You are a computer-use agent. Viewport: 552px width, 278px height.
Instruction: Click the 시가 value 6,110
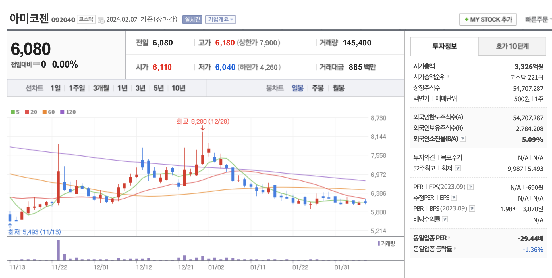click(x=162, y=67)
